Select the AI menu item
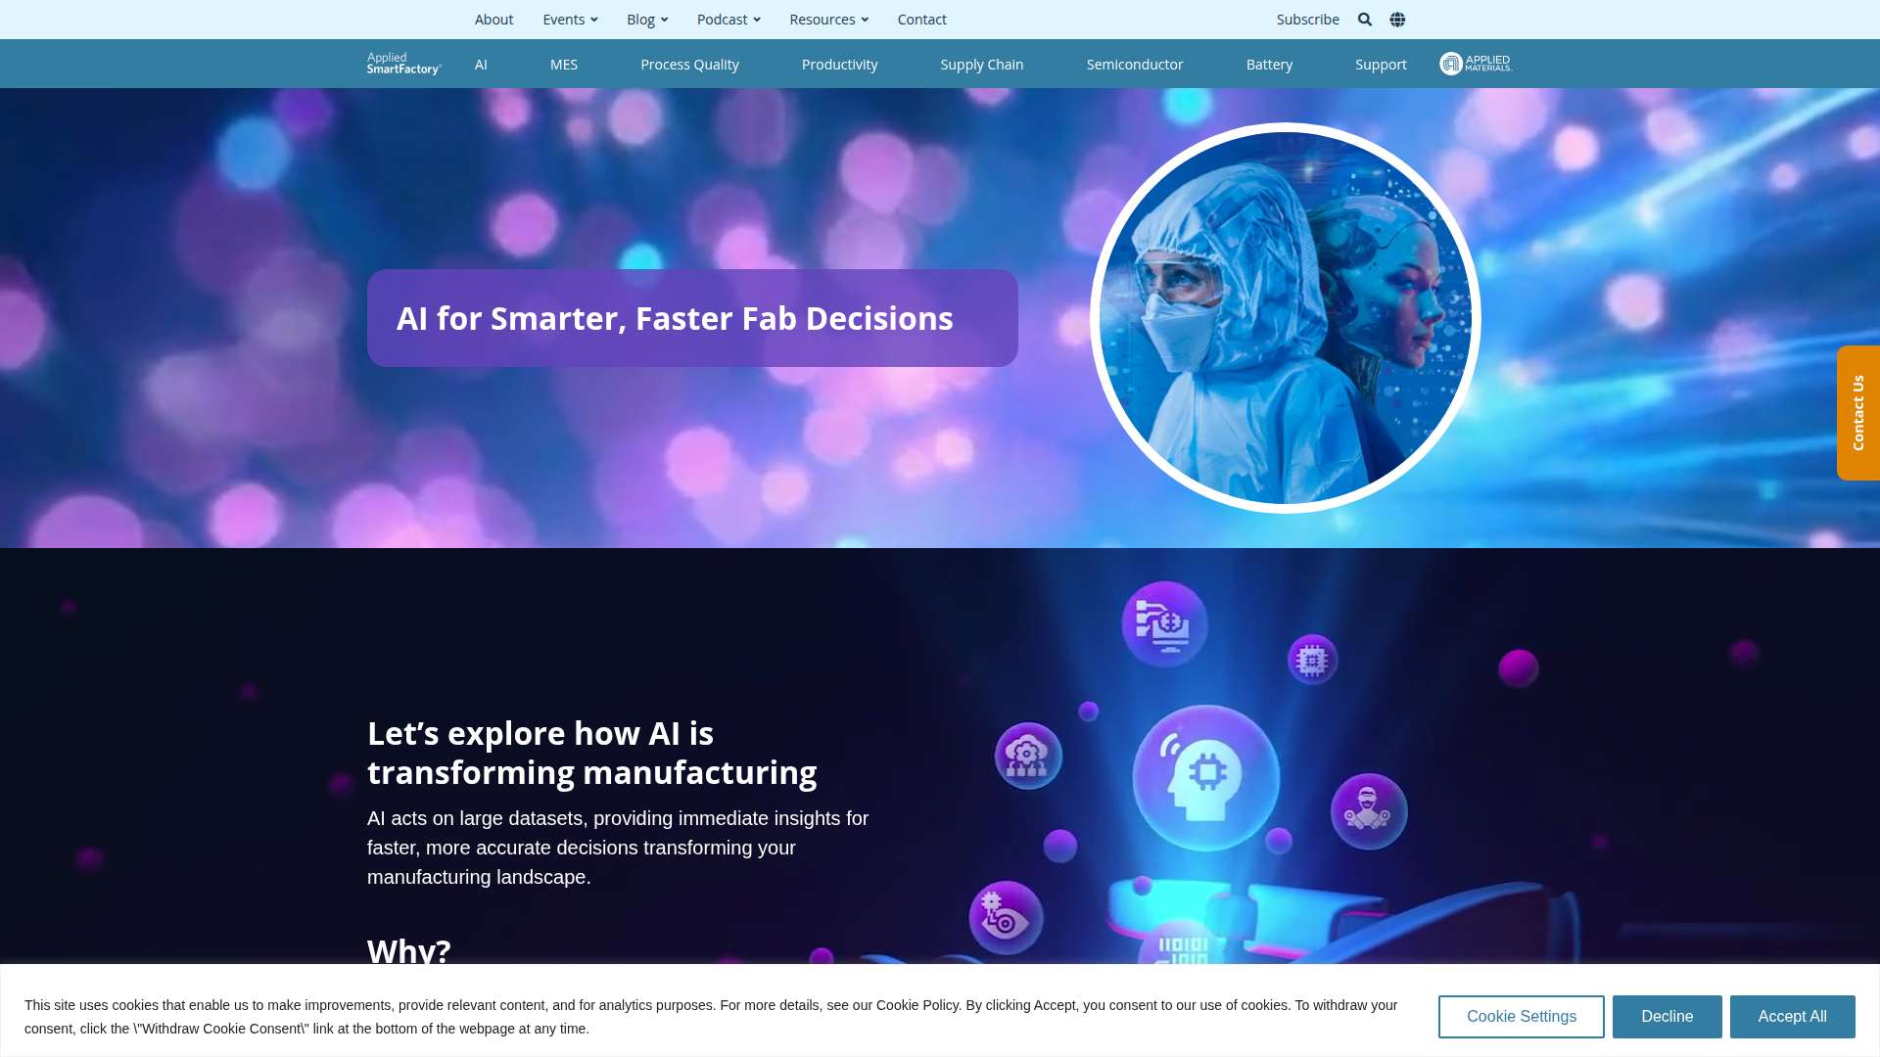The height and width of the screenshot is (1057, 1880). 481,65
